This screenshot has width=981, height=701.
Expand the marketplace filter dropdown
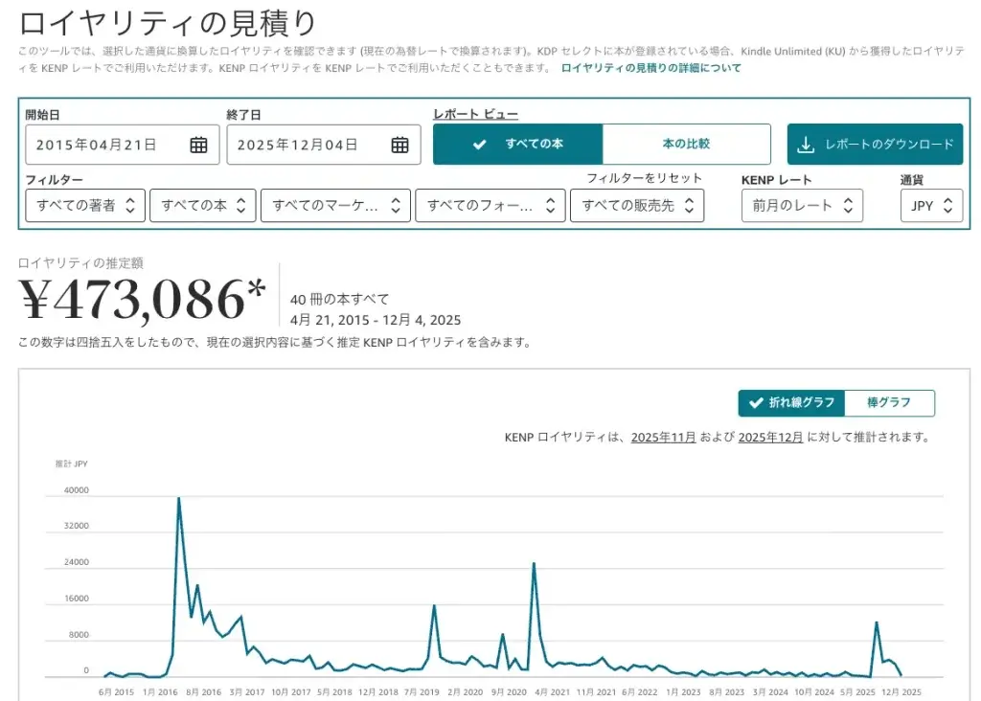(335, 205)
